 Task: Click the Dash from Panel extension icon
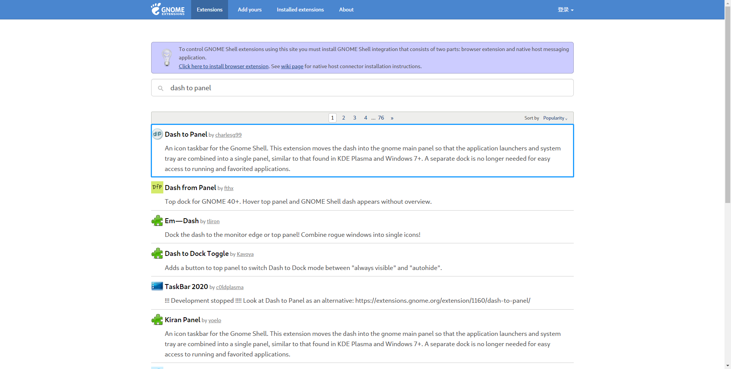(x=157, y=187)
